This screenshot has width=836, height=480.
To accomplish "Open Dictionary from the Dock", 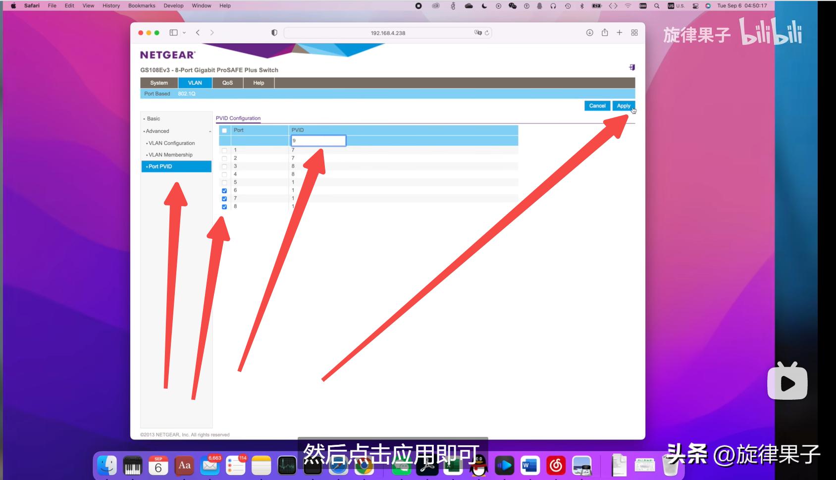I will [x=184, y=465].
